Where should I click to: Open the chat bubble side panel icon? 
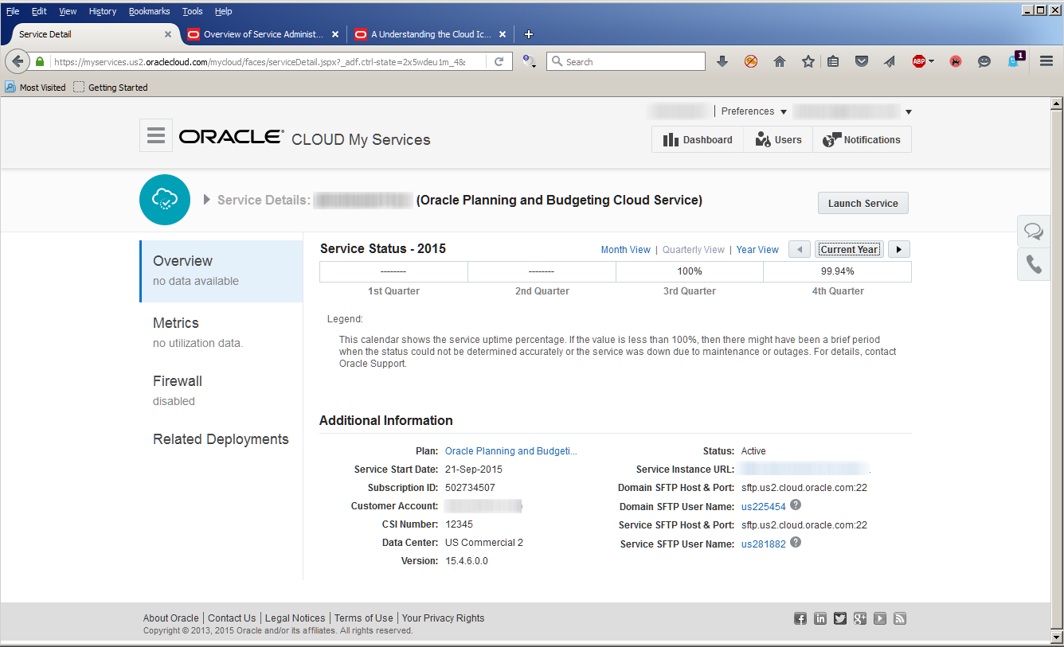[x=1034, y=232]
